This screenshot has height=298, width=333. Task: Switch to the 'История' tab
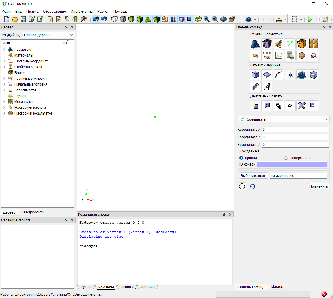(148, 287)
